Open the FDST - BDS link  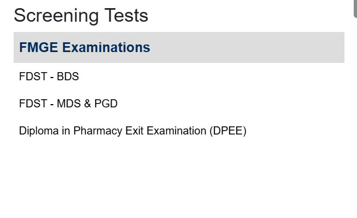click(49, 76)
